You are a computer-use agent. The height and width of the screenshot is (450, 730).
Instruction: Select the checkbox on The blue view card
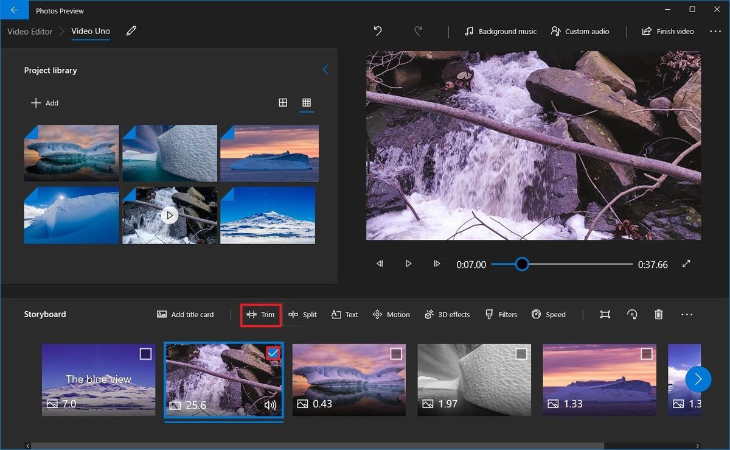pos(145,354)
